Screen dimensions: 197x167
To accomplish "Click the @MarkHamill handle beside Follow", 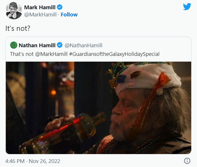I will (x=40, y=14).
